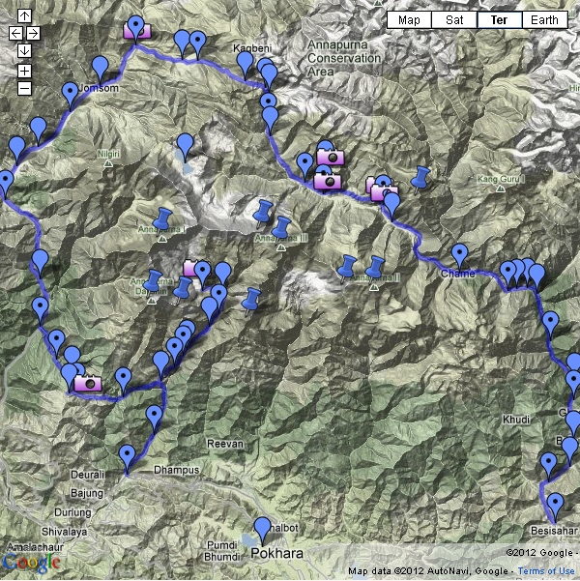This screenshot has width=580, height=581.
Task: Click the Shivalaya place label
Action: coord(65,532)
